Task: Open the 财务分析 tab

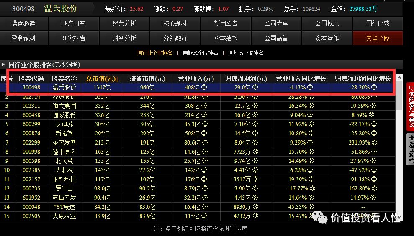Action: (x=124, y=38)
